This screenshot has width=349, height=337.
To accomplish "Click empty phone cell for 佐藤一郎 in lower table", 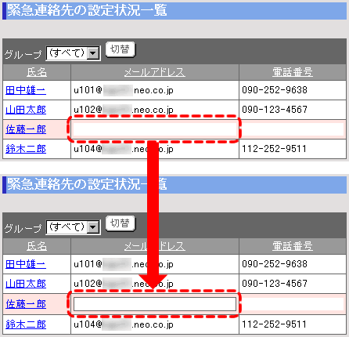I will click(293, 304).
